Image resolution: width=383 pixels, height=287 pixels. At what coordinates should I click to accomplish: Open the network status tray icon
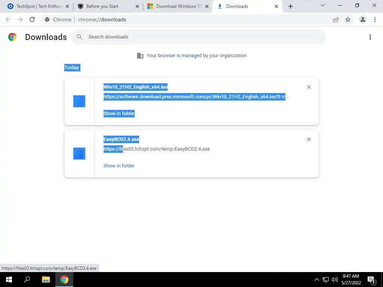[x=326, y=280]
